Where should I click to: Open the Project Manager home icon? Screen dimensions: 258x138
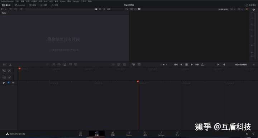(x=247, y=134)
